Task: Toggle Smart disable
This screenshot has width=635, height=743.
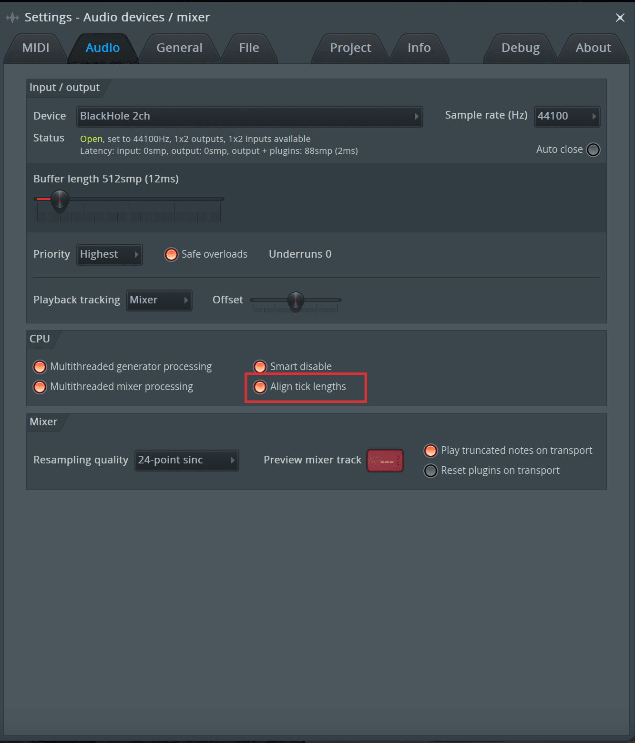Action: [x=260, y=366]
